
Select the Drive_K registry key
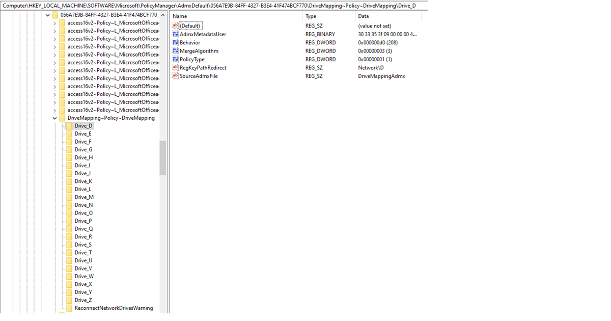click(x=82, y=181)
